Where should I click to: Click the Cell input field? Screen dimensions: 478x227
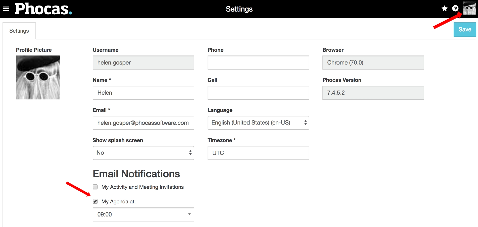point(258,93)
